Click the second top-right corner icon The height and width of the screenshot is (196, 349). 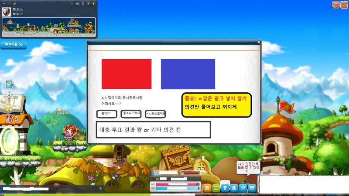(x=344, y=5)
